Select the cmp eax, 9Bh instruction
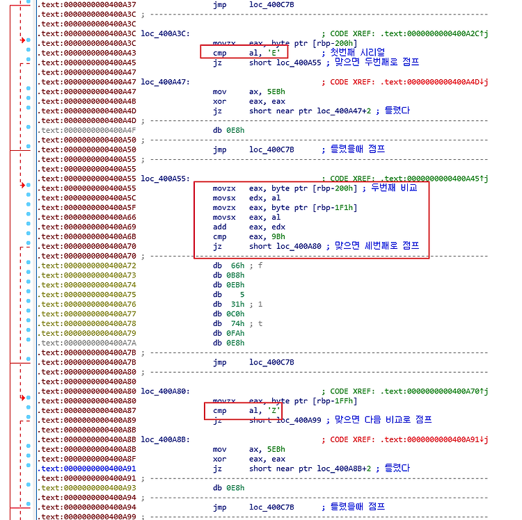 point(248,236)
